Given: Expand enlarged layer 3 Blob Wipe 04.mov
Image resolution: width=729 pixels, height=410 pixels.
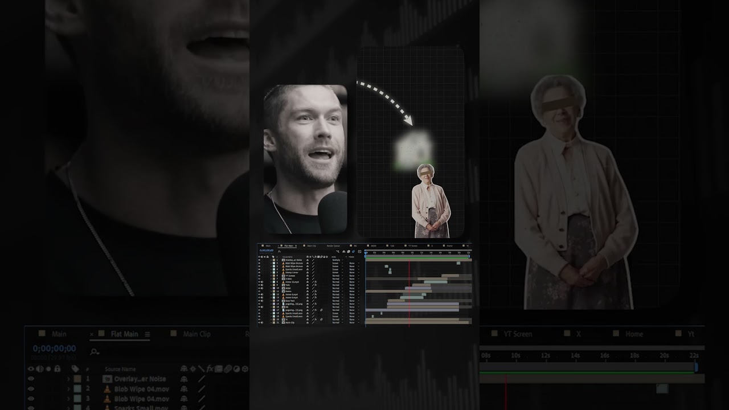Looking at the screenshot, I should (x=69, y=399).
